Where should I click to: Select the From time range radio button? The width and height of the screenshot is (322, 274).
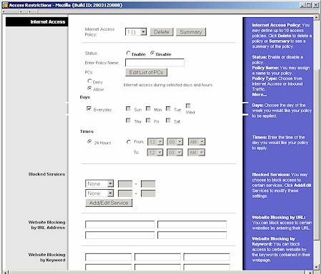pyautogui.click(x=129, y=142)
